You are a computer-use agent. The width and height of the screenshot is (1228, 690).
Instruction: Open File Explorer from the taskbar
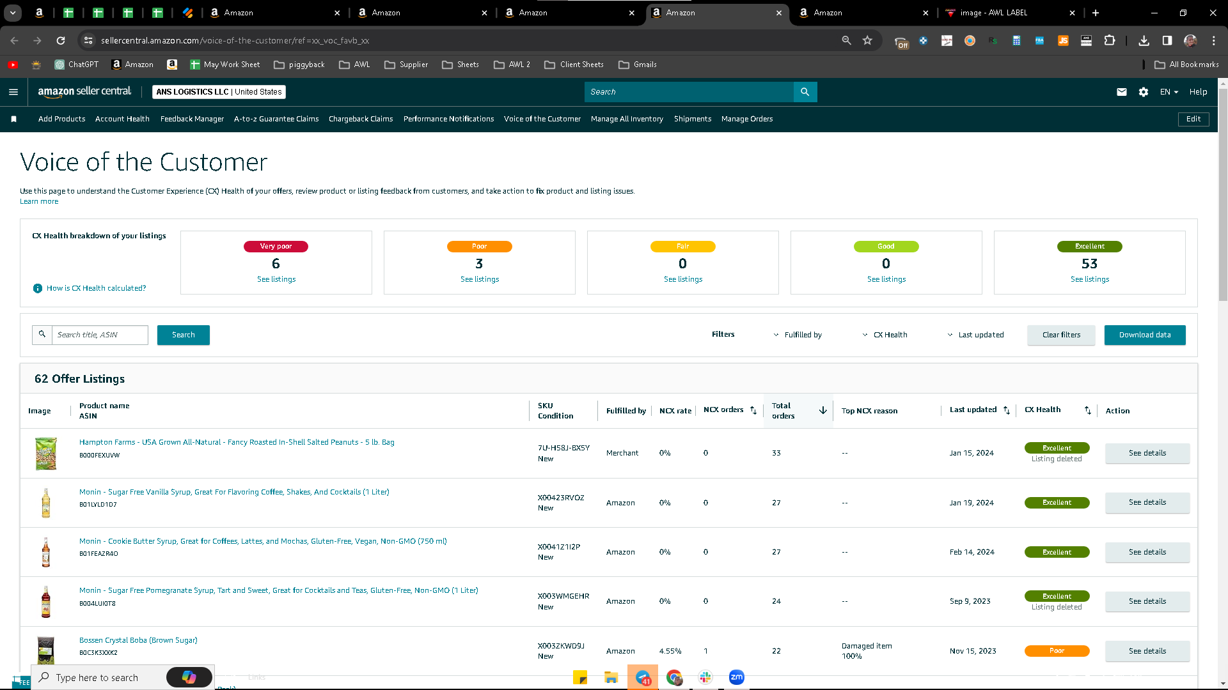click(611, 677)
